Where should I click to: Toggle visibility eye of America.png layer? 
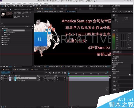1,80
